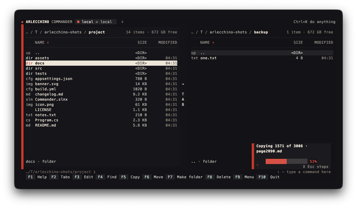Click the copy progress bar at 52%
Viewport: 357px width, 208px height.
click(286, 161)
